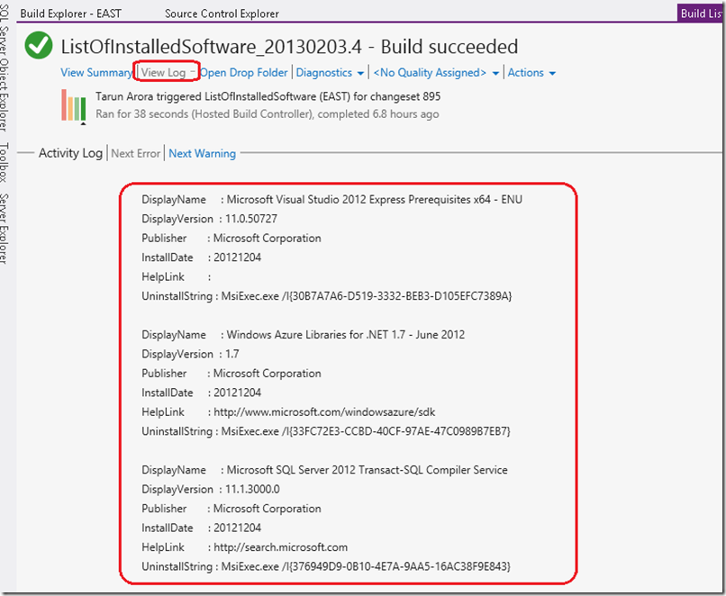Image resolution: width=726 pixels, height=596 pixels.
Task: Click the UninstallString with GUID 33FC72E3
Action: pyautogui.click(x=326, y=431)
